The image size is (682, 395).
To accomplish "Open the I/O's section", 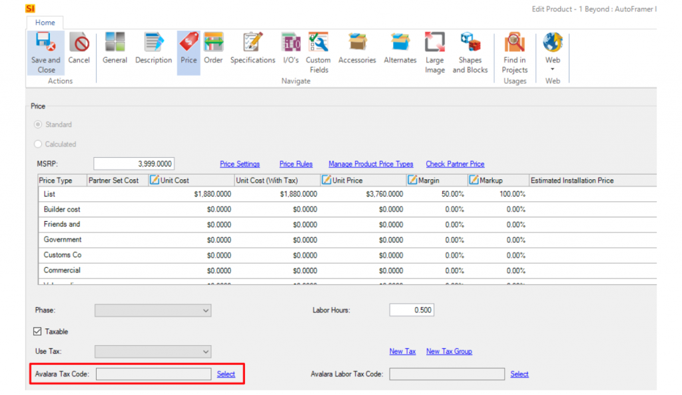I will tap(291, 48).
